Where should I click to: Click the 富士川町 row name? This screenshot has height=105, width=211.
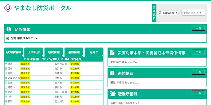coord(60,101)
